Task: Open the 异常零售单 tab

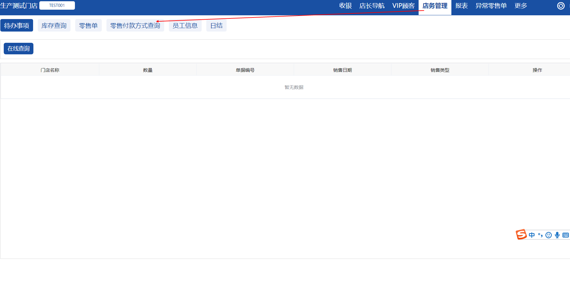Action: [491, 6]
